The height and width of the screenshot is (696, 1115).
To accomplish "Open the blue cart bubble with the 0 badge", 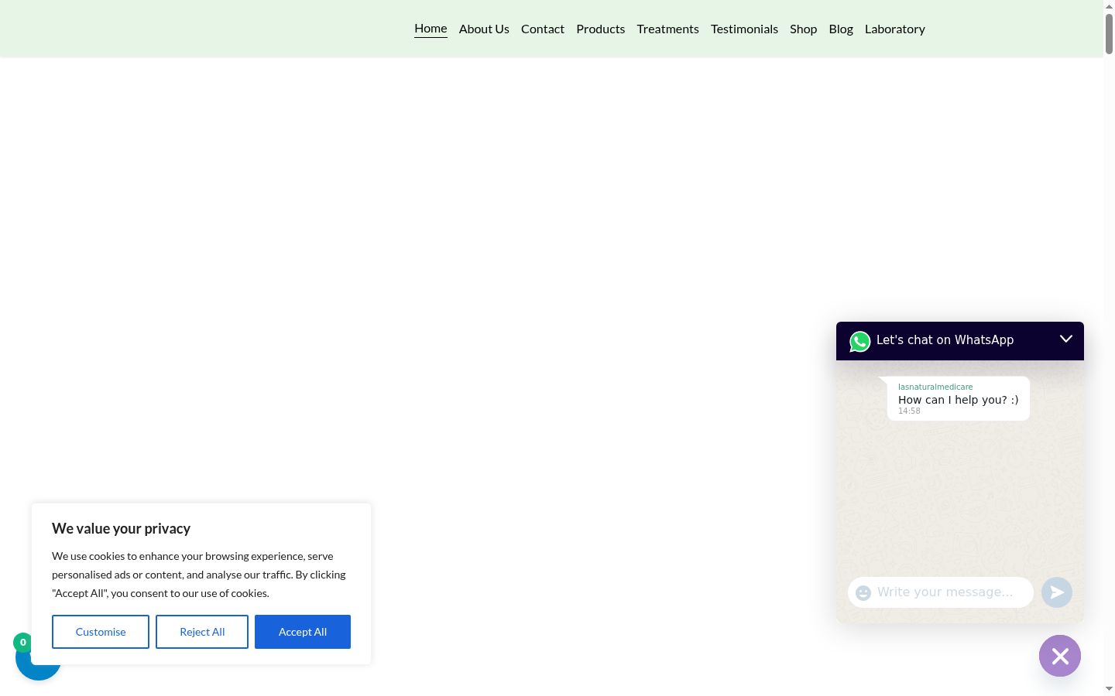I will click(38, 658).
